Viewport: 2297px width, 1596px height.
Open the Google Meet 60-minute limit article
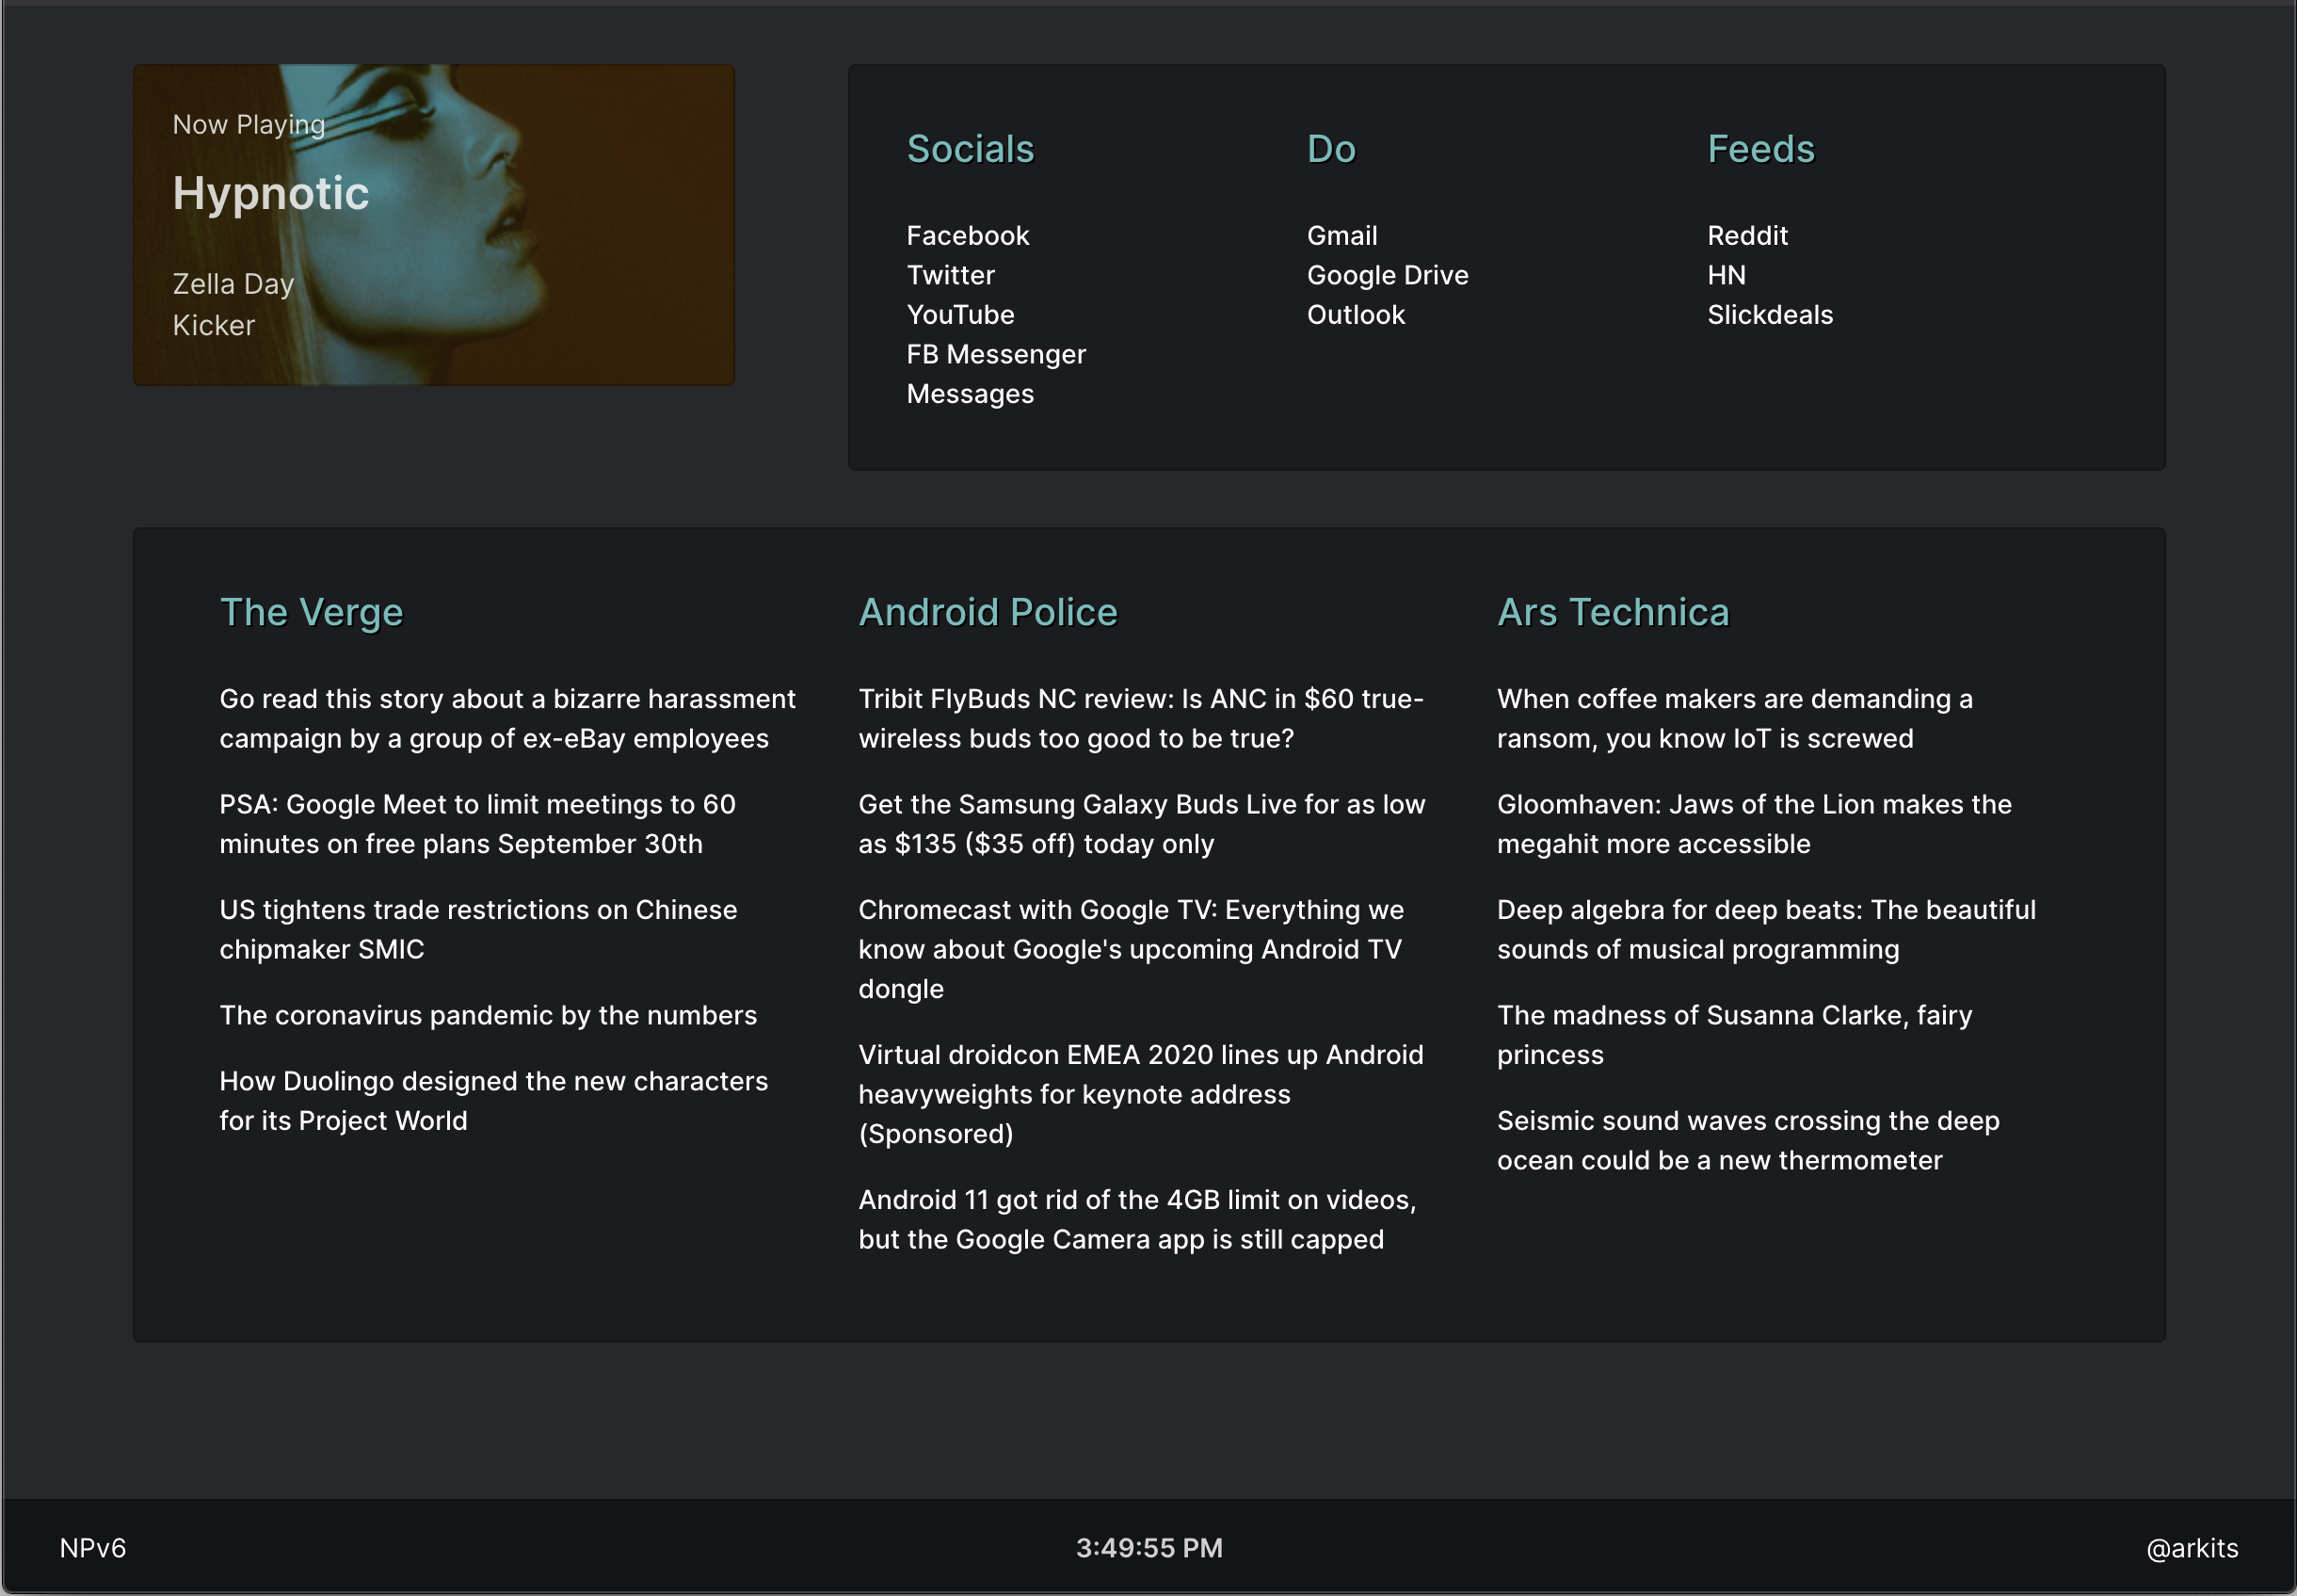(x=478, y=824)
